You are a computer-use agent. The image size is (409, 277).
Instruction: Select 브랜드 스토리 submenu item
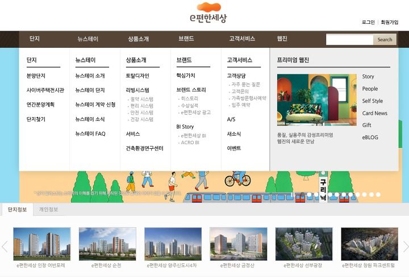click(191, 90)
